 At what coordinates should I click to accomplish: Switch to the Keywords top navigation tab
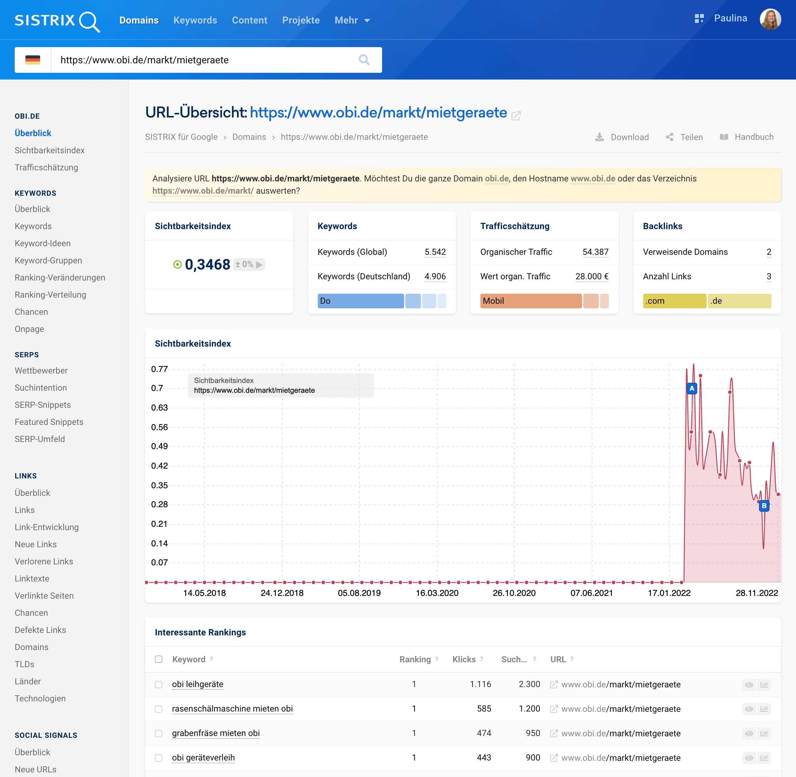[x=195, y=20]
